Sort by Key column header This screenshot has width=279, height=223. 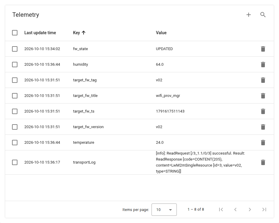click(x=76, y=33)
